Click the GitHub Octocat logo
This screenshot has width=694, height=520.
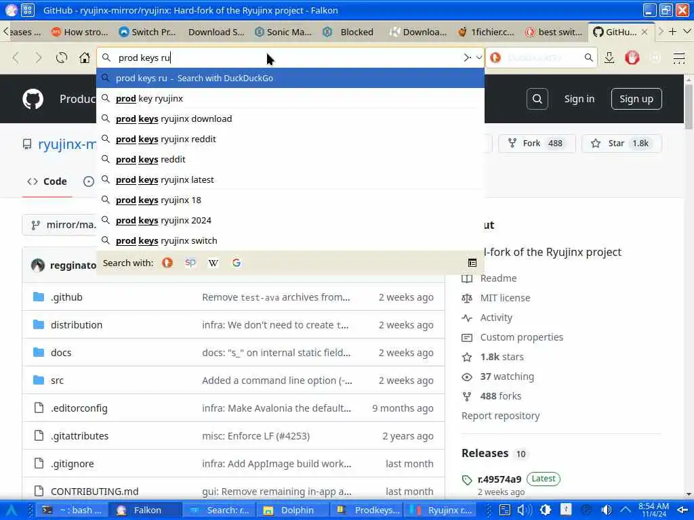pos(33,99)
